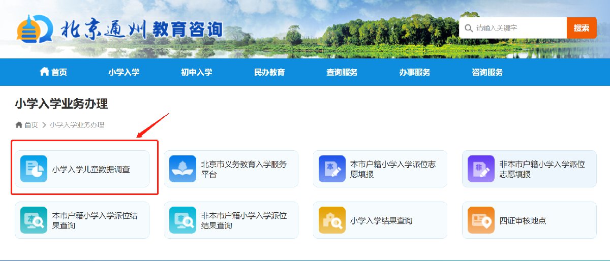Click the 本市户籍小学入学派位结果查询 icon
The width and height of the screenshot is (610, 261).
click(34, 220)
